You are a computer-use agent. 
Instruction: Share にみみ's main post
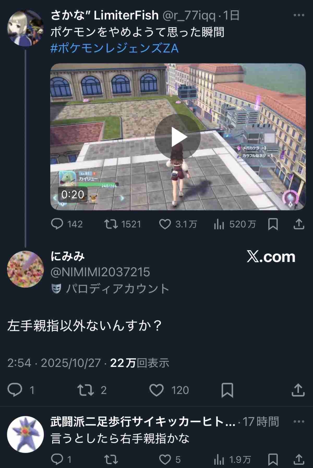(x=298, y=390)
